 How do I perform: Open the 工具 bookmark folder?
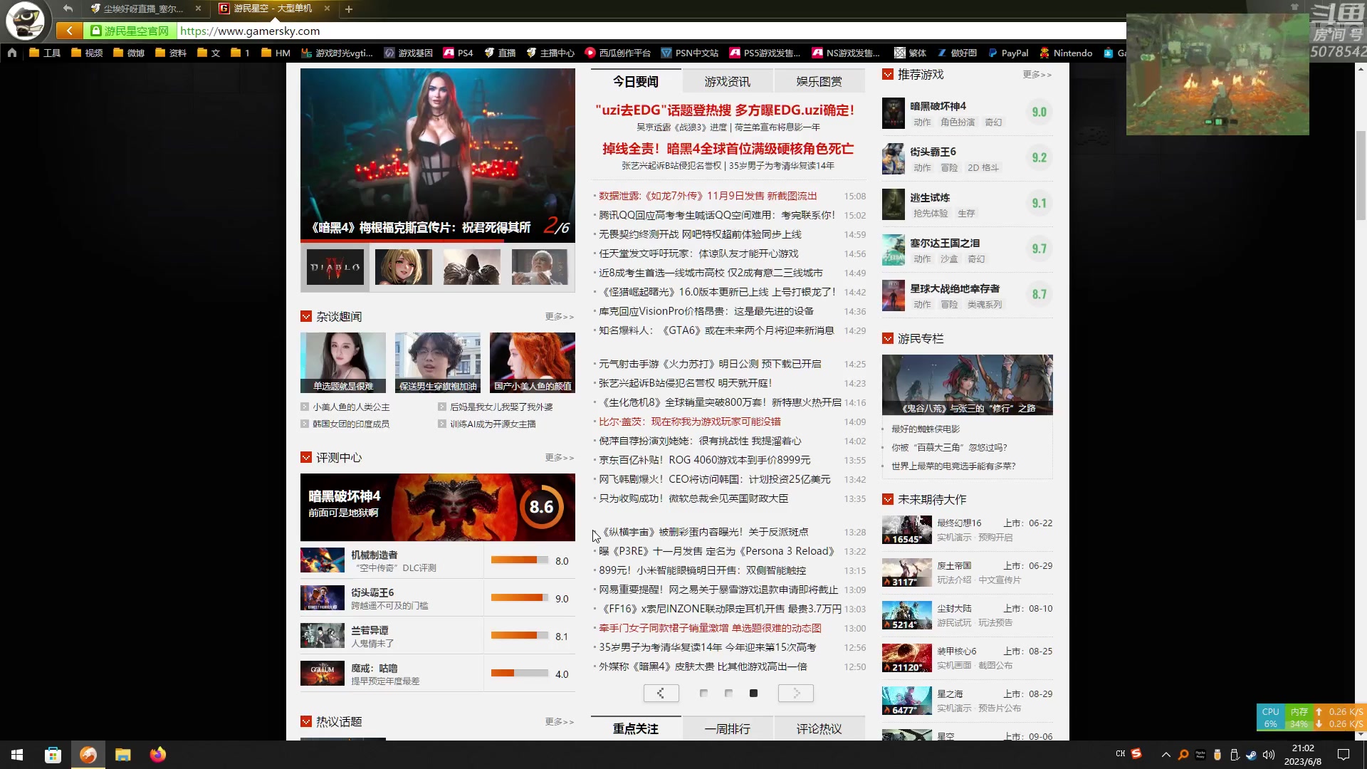point(45,53)
